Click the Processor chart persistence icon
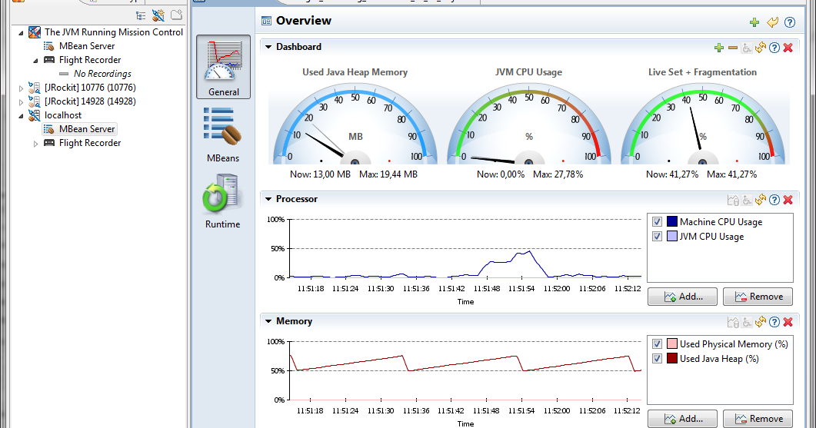The image size is (816, 428). (733, 200)
